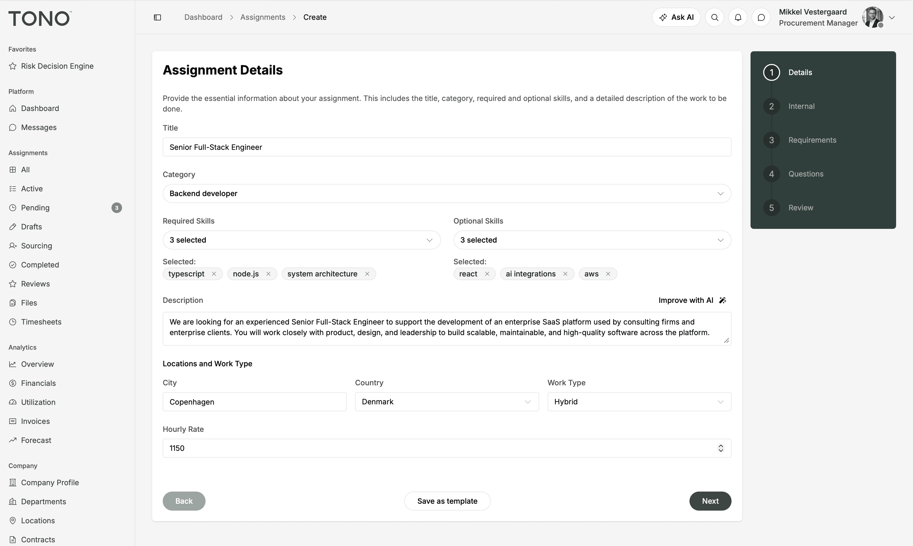Click Improve with AI text
Screen dimensions: 913x546
tap(686, 300)
